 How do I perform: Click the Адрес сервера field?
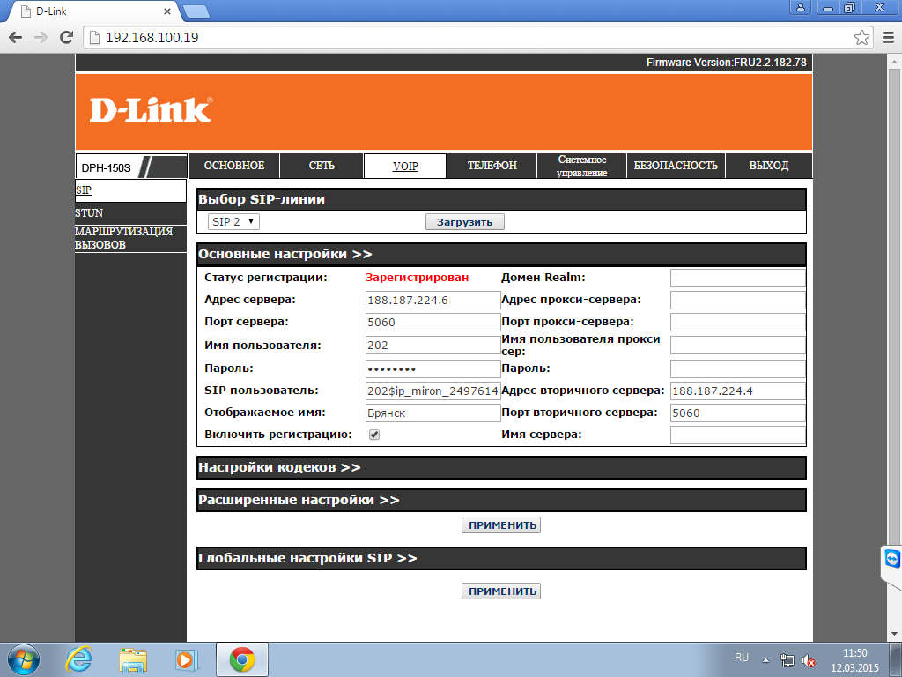(x=433, y=300)
